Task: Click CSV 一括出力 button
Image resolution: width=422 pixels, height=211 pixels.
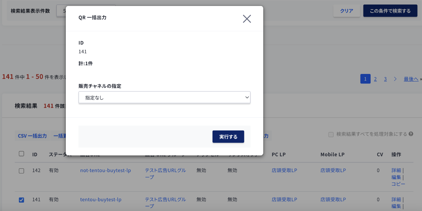Action: pyautogui.click(x=32, y=136)
